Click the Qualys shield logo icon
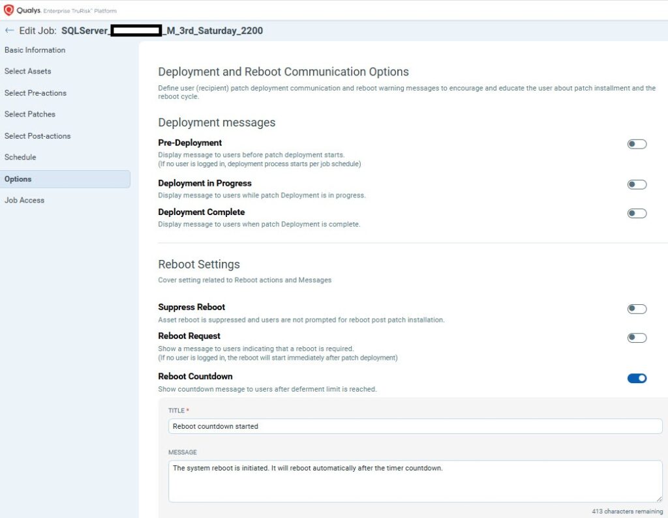Screen dimensions: 668x518 pyautogui.click(x=9, y=10)
